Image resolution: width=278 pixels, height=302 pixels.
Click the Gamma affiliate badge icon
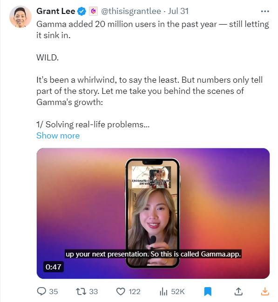pyautogui.click(x=94, y=11)
